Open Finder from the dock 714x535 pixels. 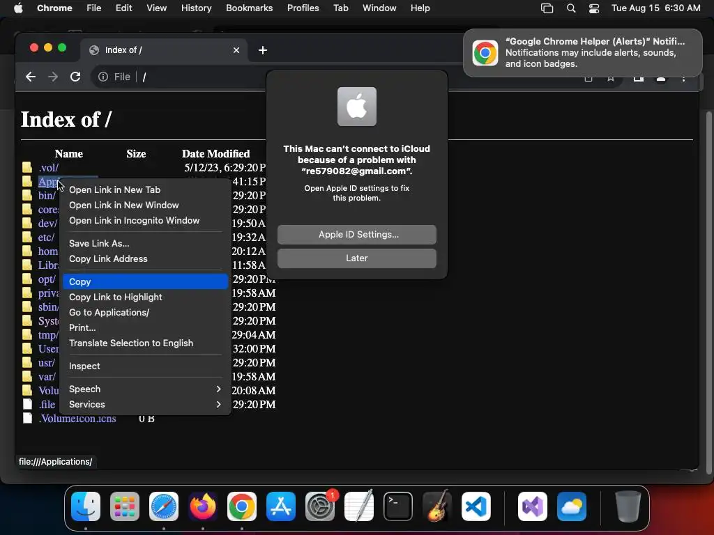coord(86,506)
